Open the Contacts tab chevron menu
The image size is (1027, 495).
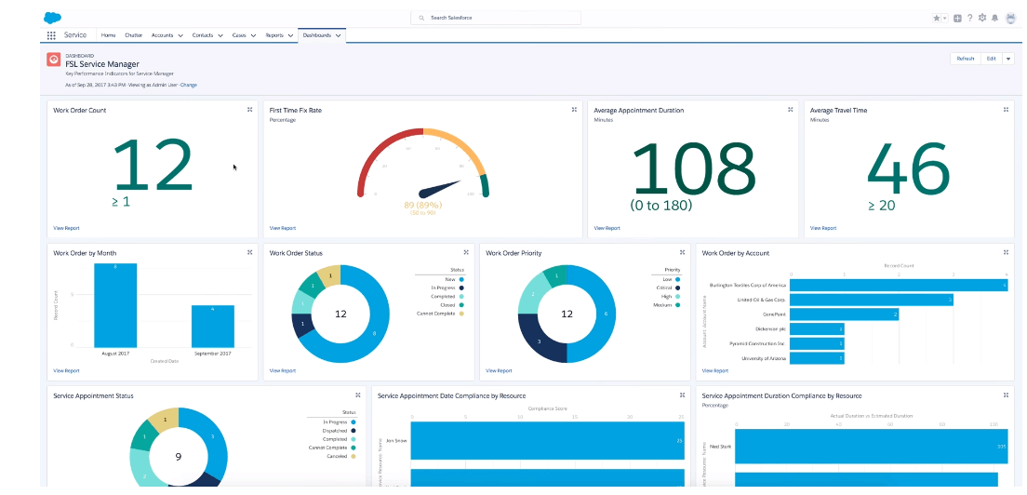[x=220, y=35]
